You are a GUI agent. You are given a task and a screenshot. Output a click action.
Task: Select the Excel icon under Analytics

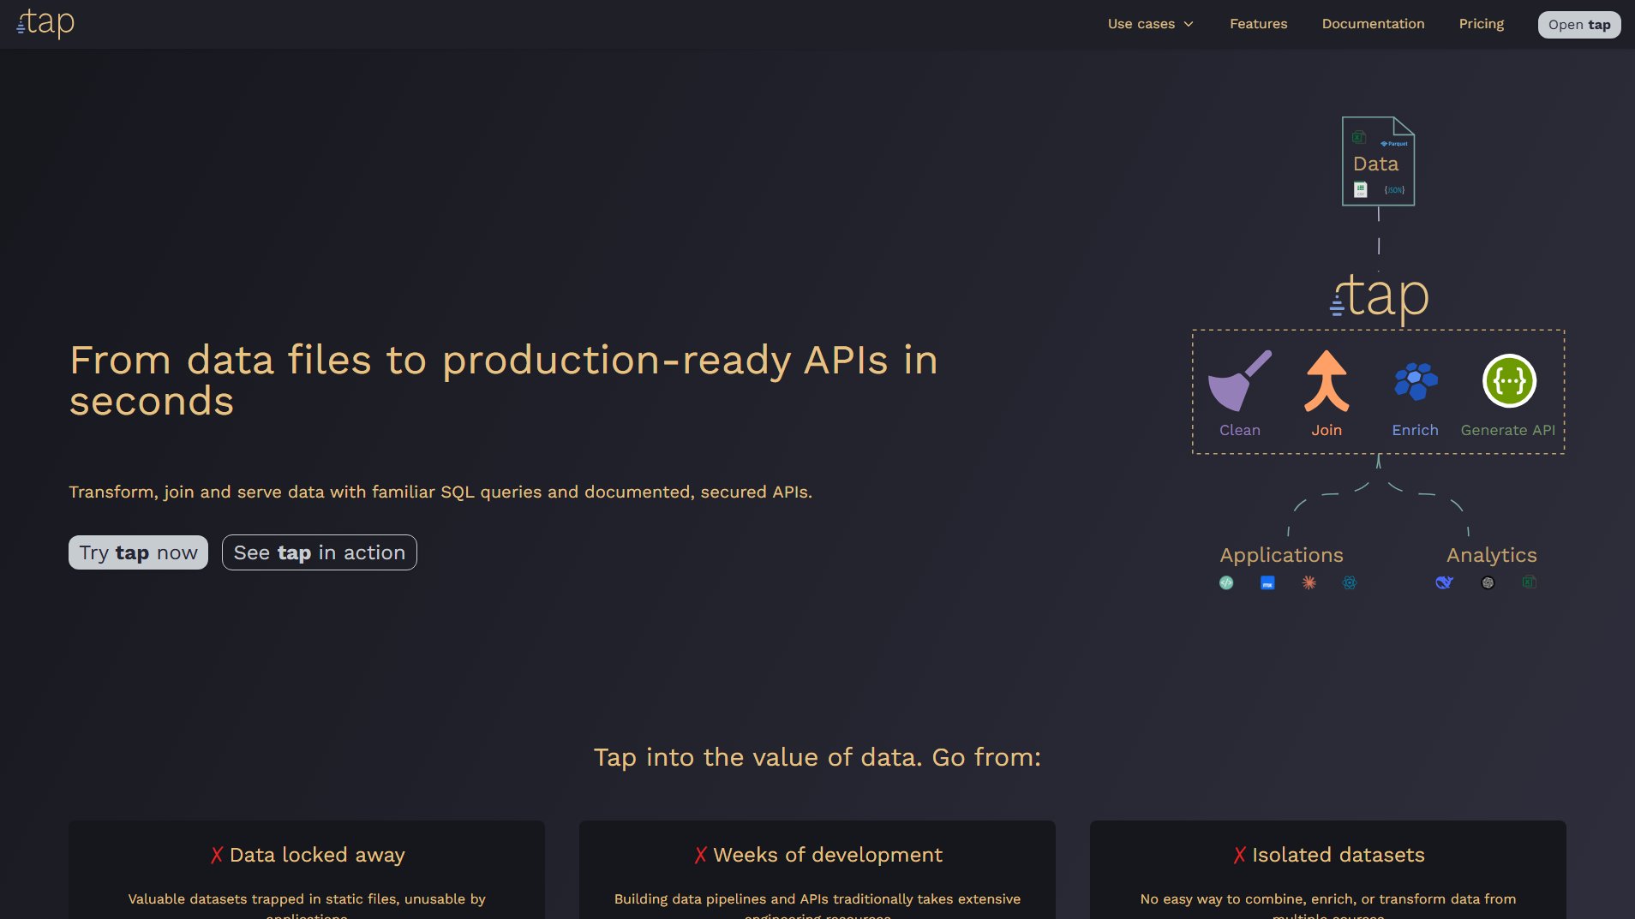1529,582
